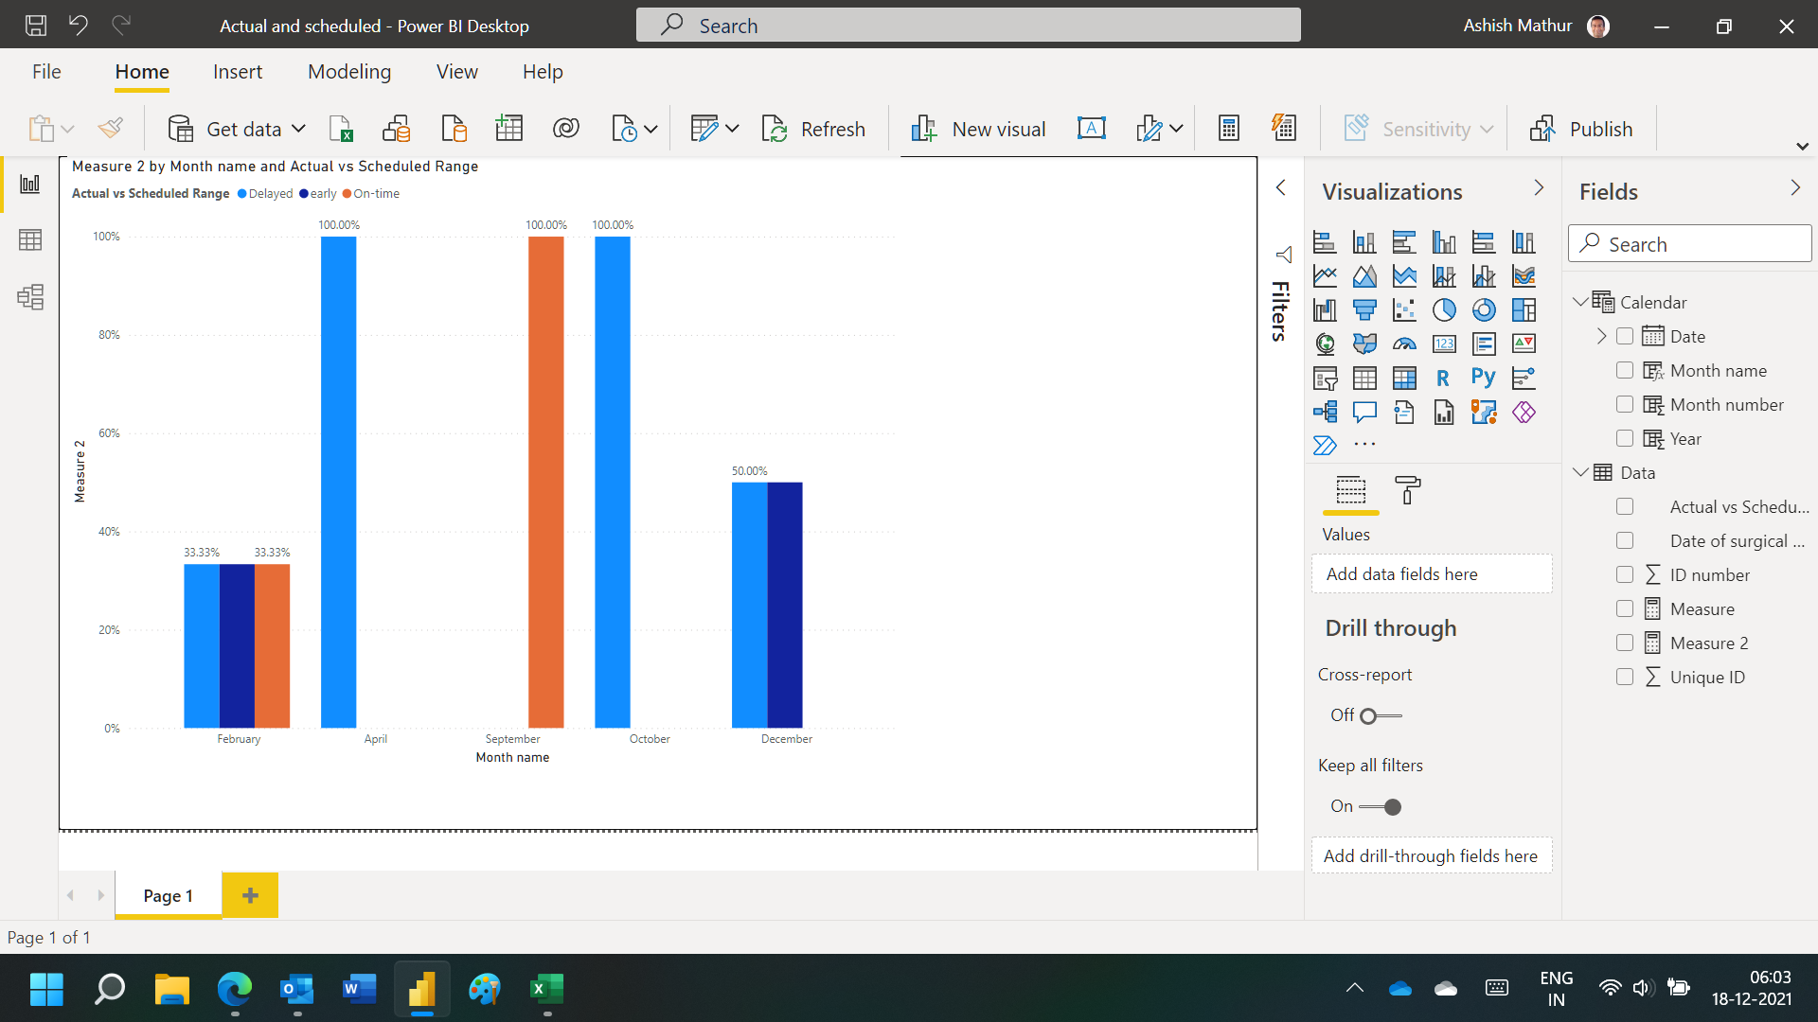This screenshot has height=1022, width=1818.
Task: Click the Delayed legend color marker
Action: point(242,194)
